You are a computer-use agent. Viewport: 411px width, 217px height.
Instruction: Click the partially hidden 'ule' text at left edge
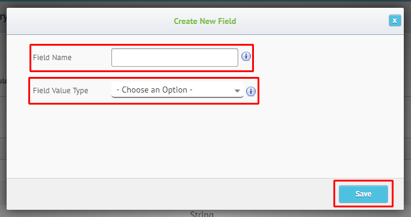pyautogui.click(x=3, y=81)
